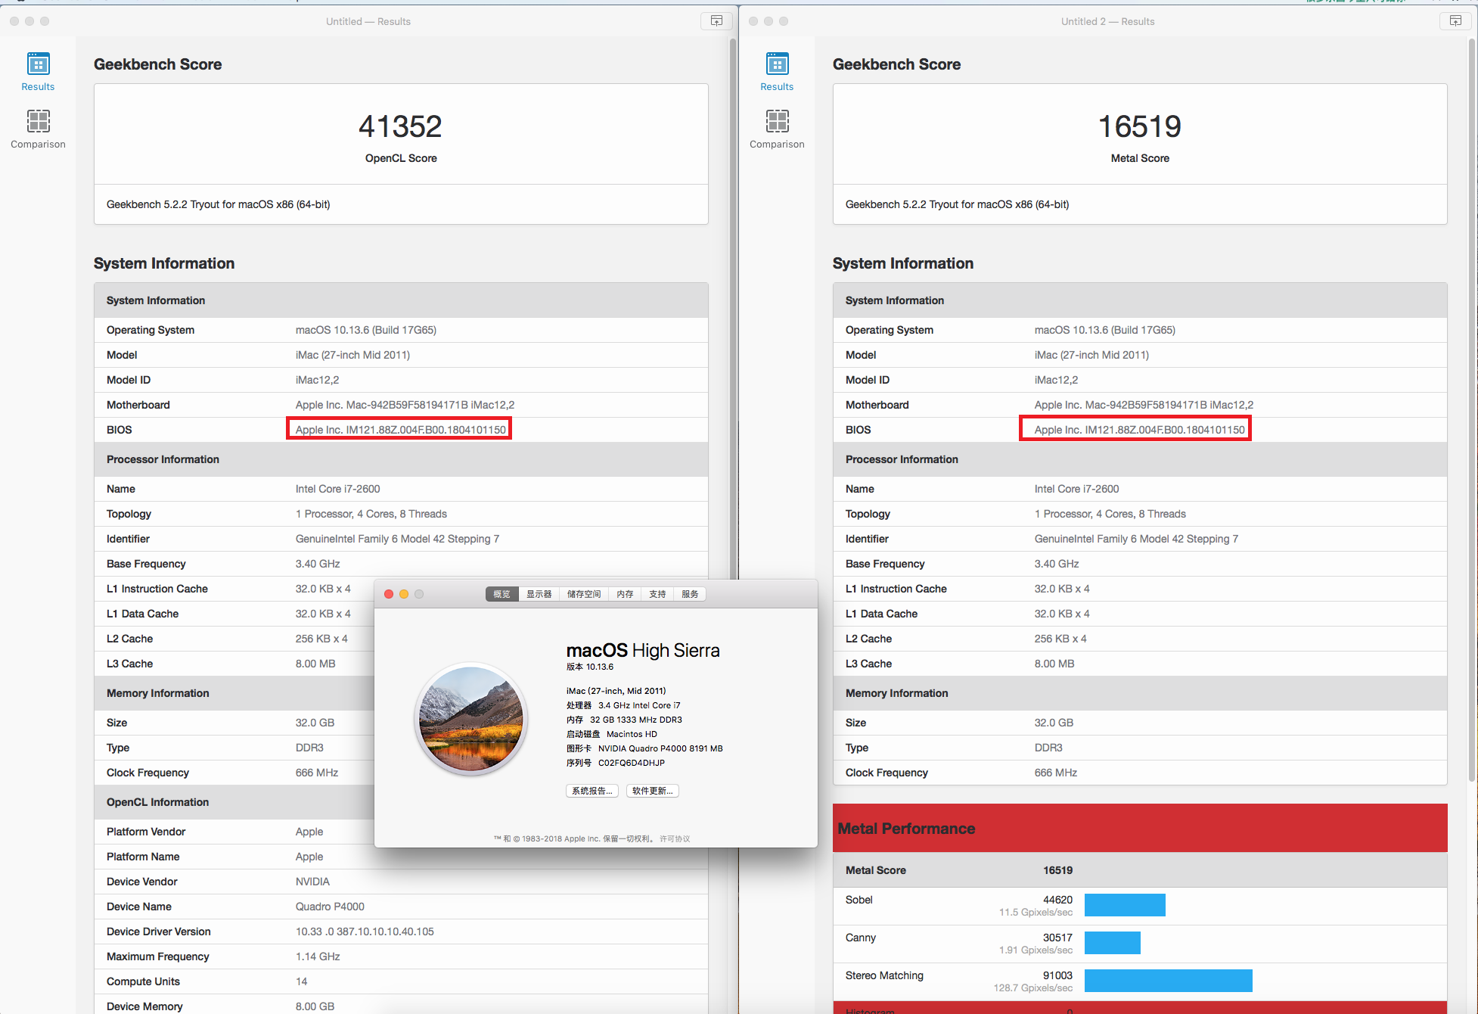Minimize the About This Mac window

404,594
